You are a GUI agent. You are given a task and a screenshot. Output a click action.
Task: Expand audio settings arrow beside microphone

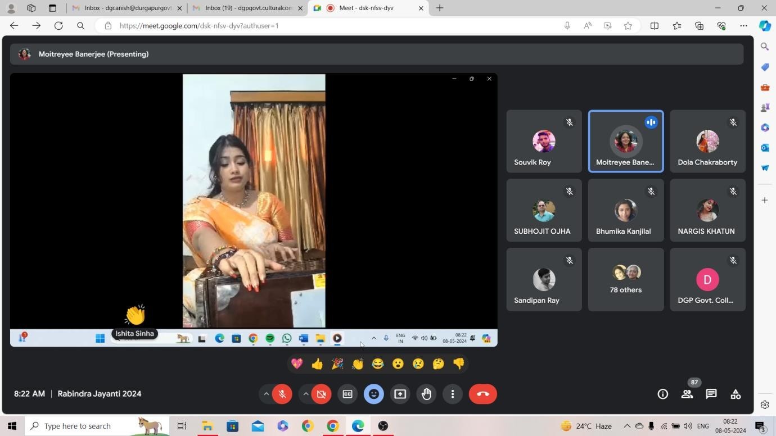266,394
